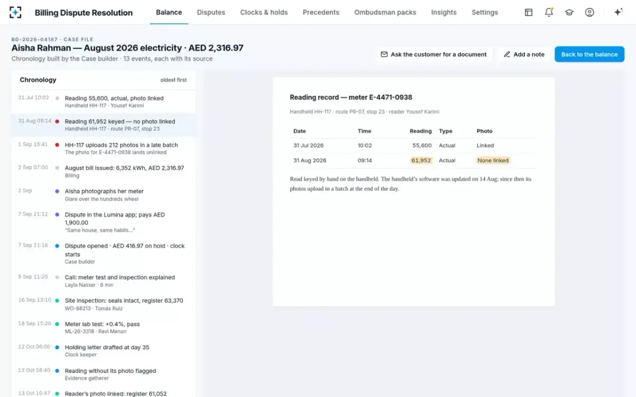Select event 'Dispute in the Lumina app'
This screenshot has width=636, height=397.
(x=103, y=222)
